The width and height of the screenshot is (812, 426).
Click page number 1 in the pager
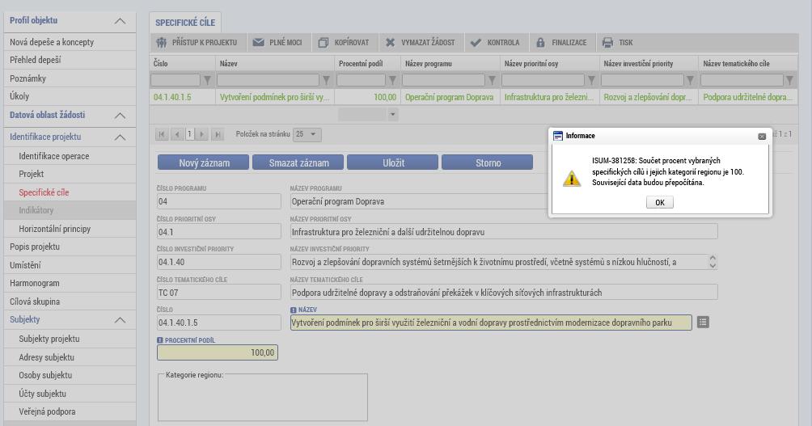tap(189, 134)
